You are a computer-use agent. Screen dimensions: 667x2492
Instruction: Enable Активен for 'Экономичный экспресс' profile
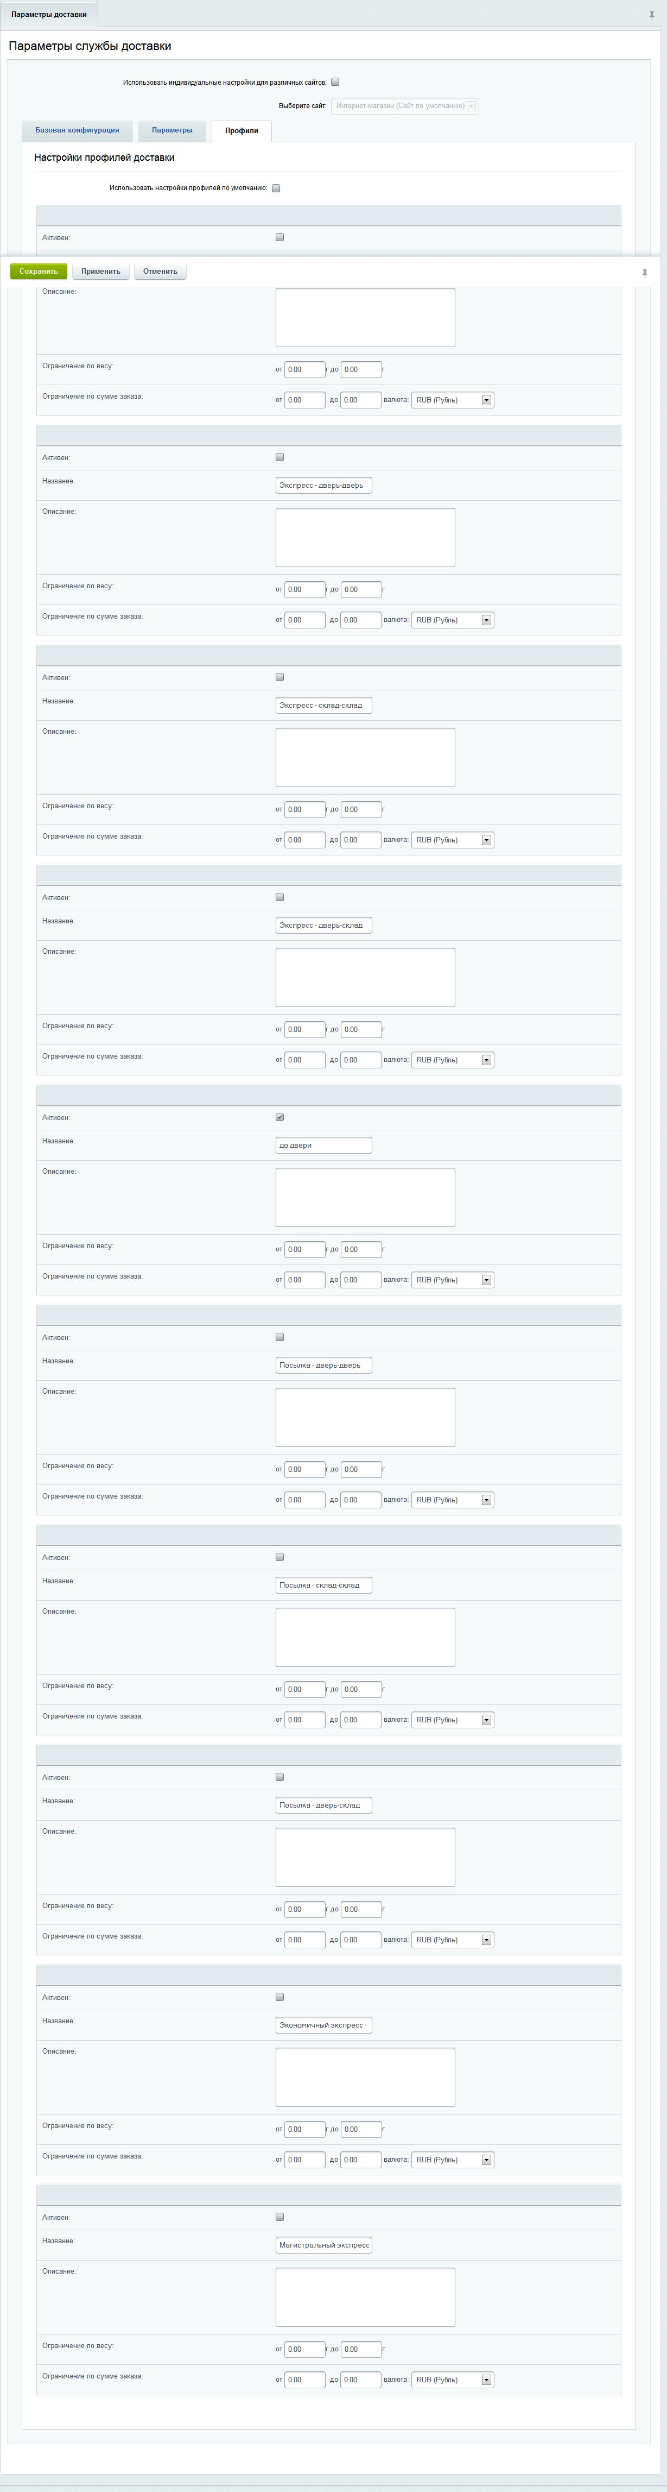click(x=281, y=1997)
